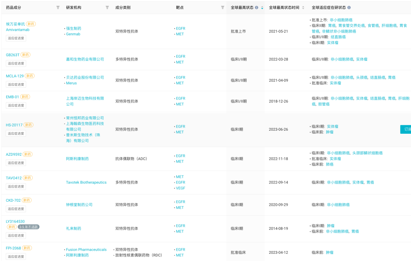Viewport: 411px width, 261px height.
Task: Open the AZD9592 drug link
Action: pyautogui.click(x=14, y=155)
